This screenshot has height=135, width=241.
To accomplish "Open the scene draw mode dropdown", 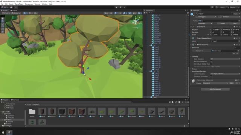I will pyautogui.click(x=106, y=13).
